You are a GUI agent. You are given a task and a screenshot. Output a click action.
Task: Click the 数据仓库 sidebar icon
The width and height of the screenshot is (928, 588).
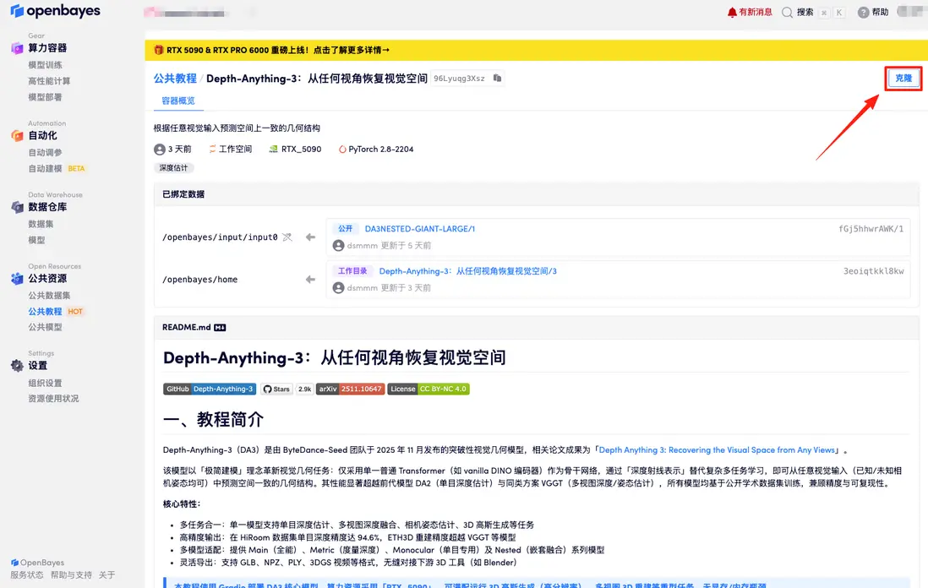coord(17,207)
